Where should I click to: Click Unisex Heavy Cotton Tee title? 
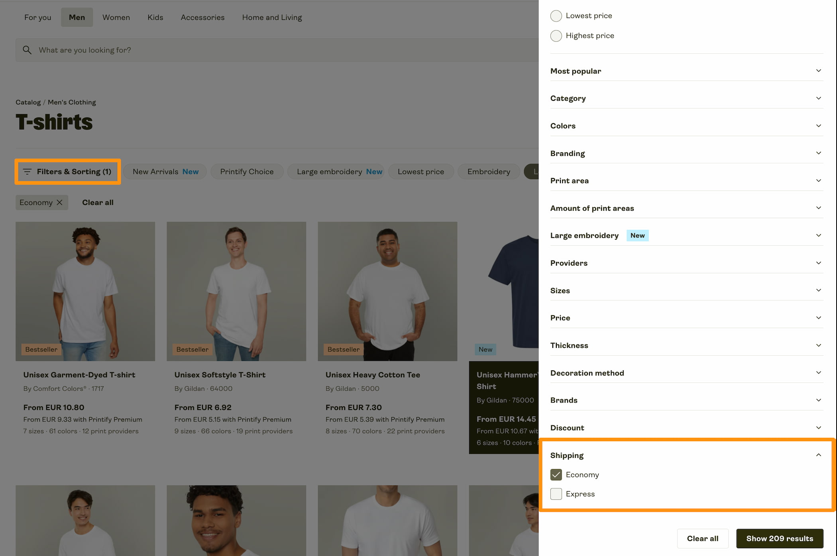pyautogui.click(x=373, y=375)
